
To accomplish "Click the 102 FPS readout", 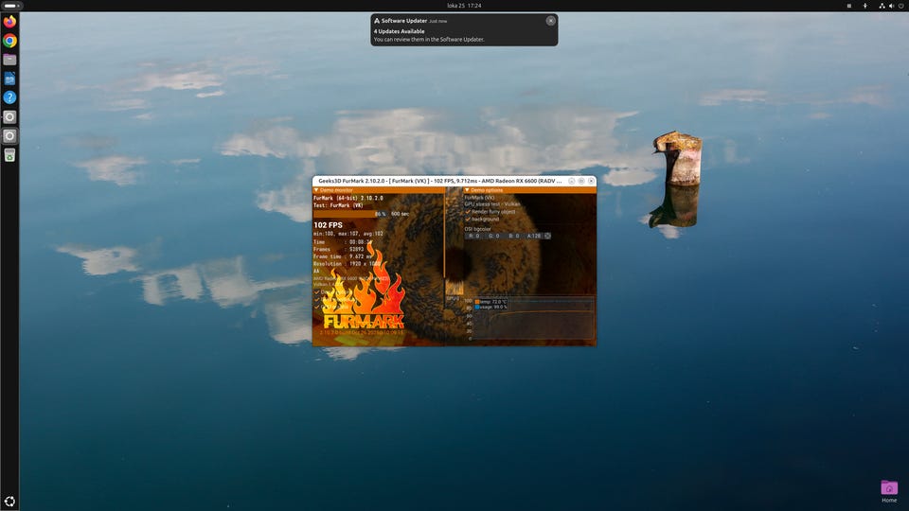I will point(329,225).
